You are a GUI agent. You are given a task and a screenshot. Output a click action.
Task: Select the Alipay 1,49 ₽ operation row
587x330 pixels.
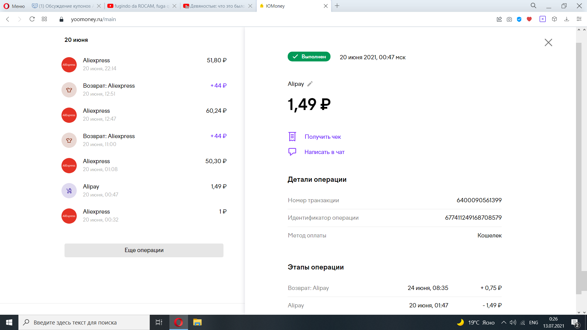[x=144, y=190]
